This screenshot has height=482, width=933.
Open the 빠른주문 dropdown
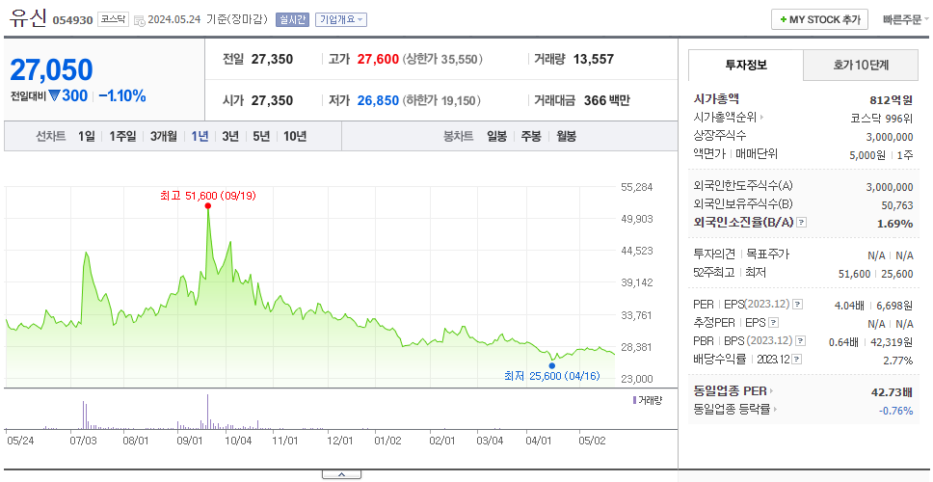click(x=906, y=19)
